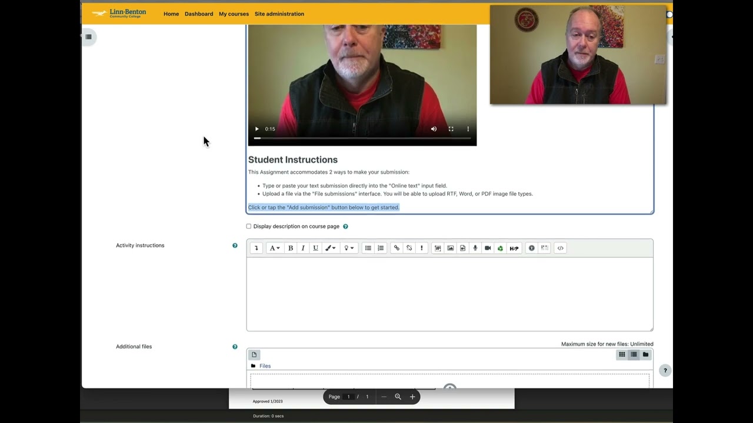This screenshot has width=753, height=423.
Task: Toggle italic formatting in editor
Action: point(303,248)
